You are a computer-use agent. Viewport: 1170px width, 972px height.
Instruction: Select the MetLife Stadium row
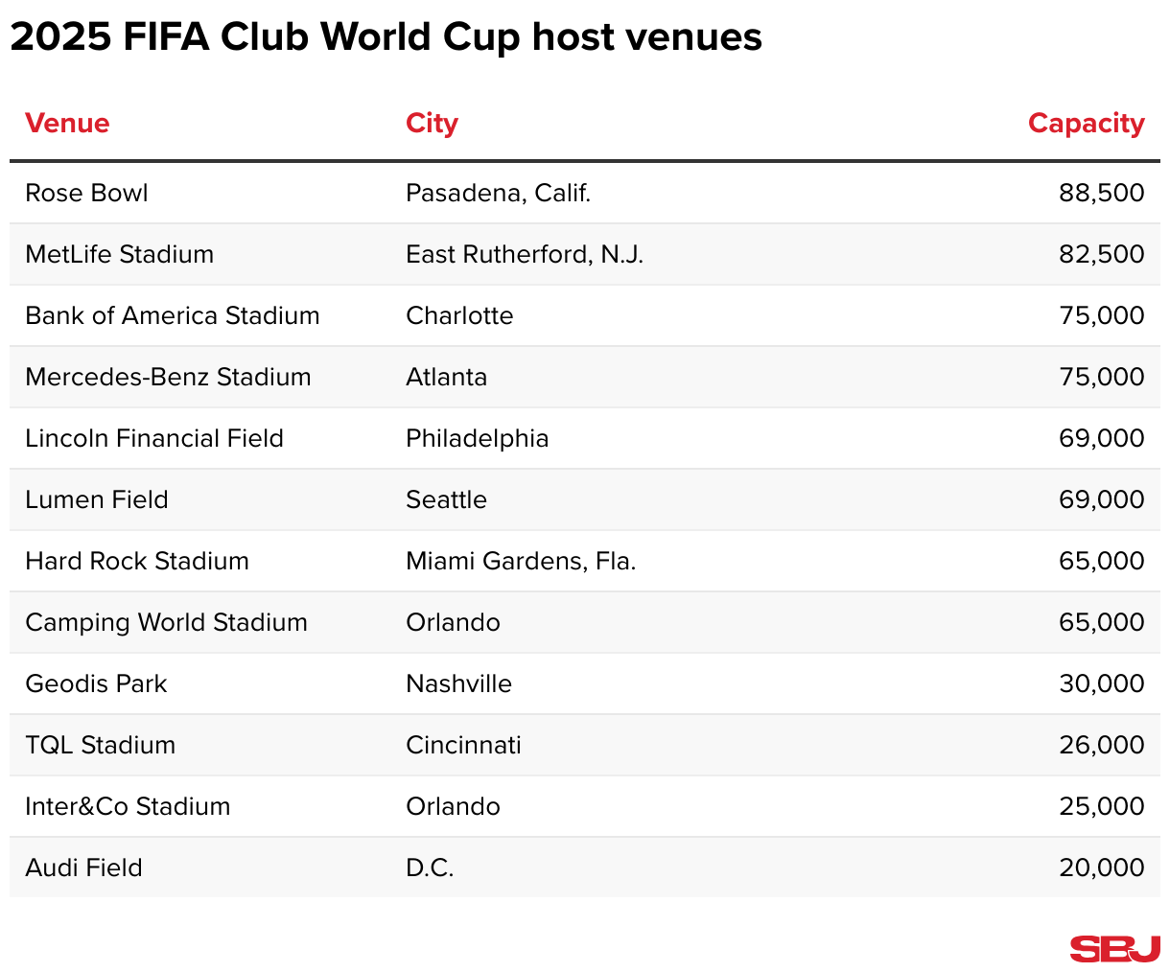(x=119, y=255)
